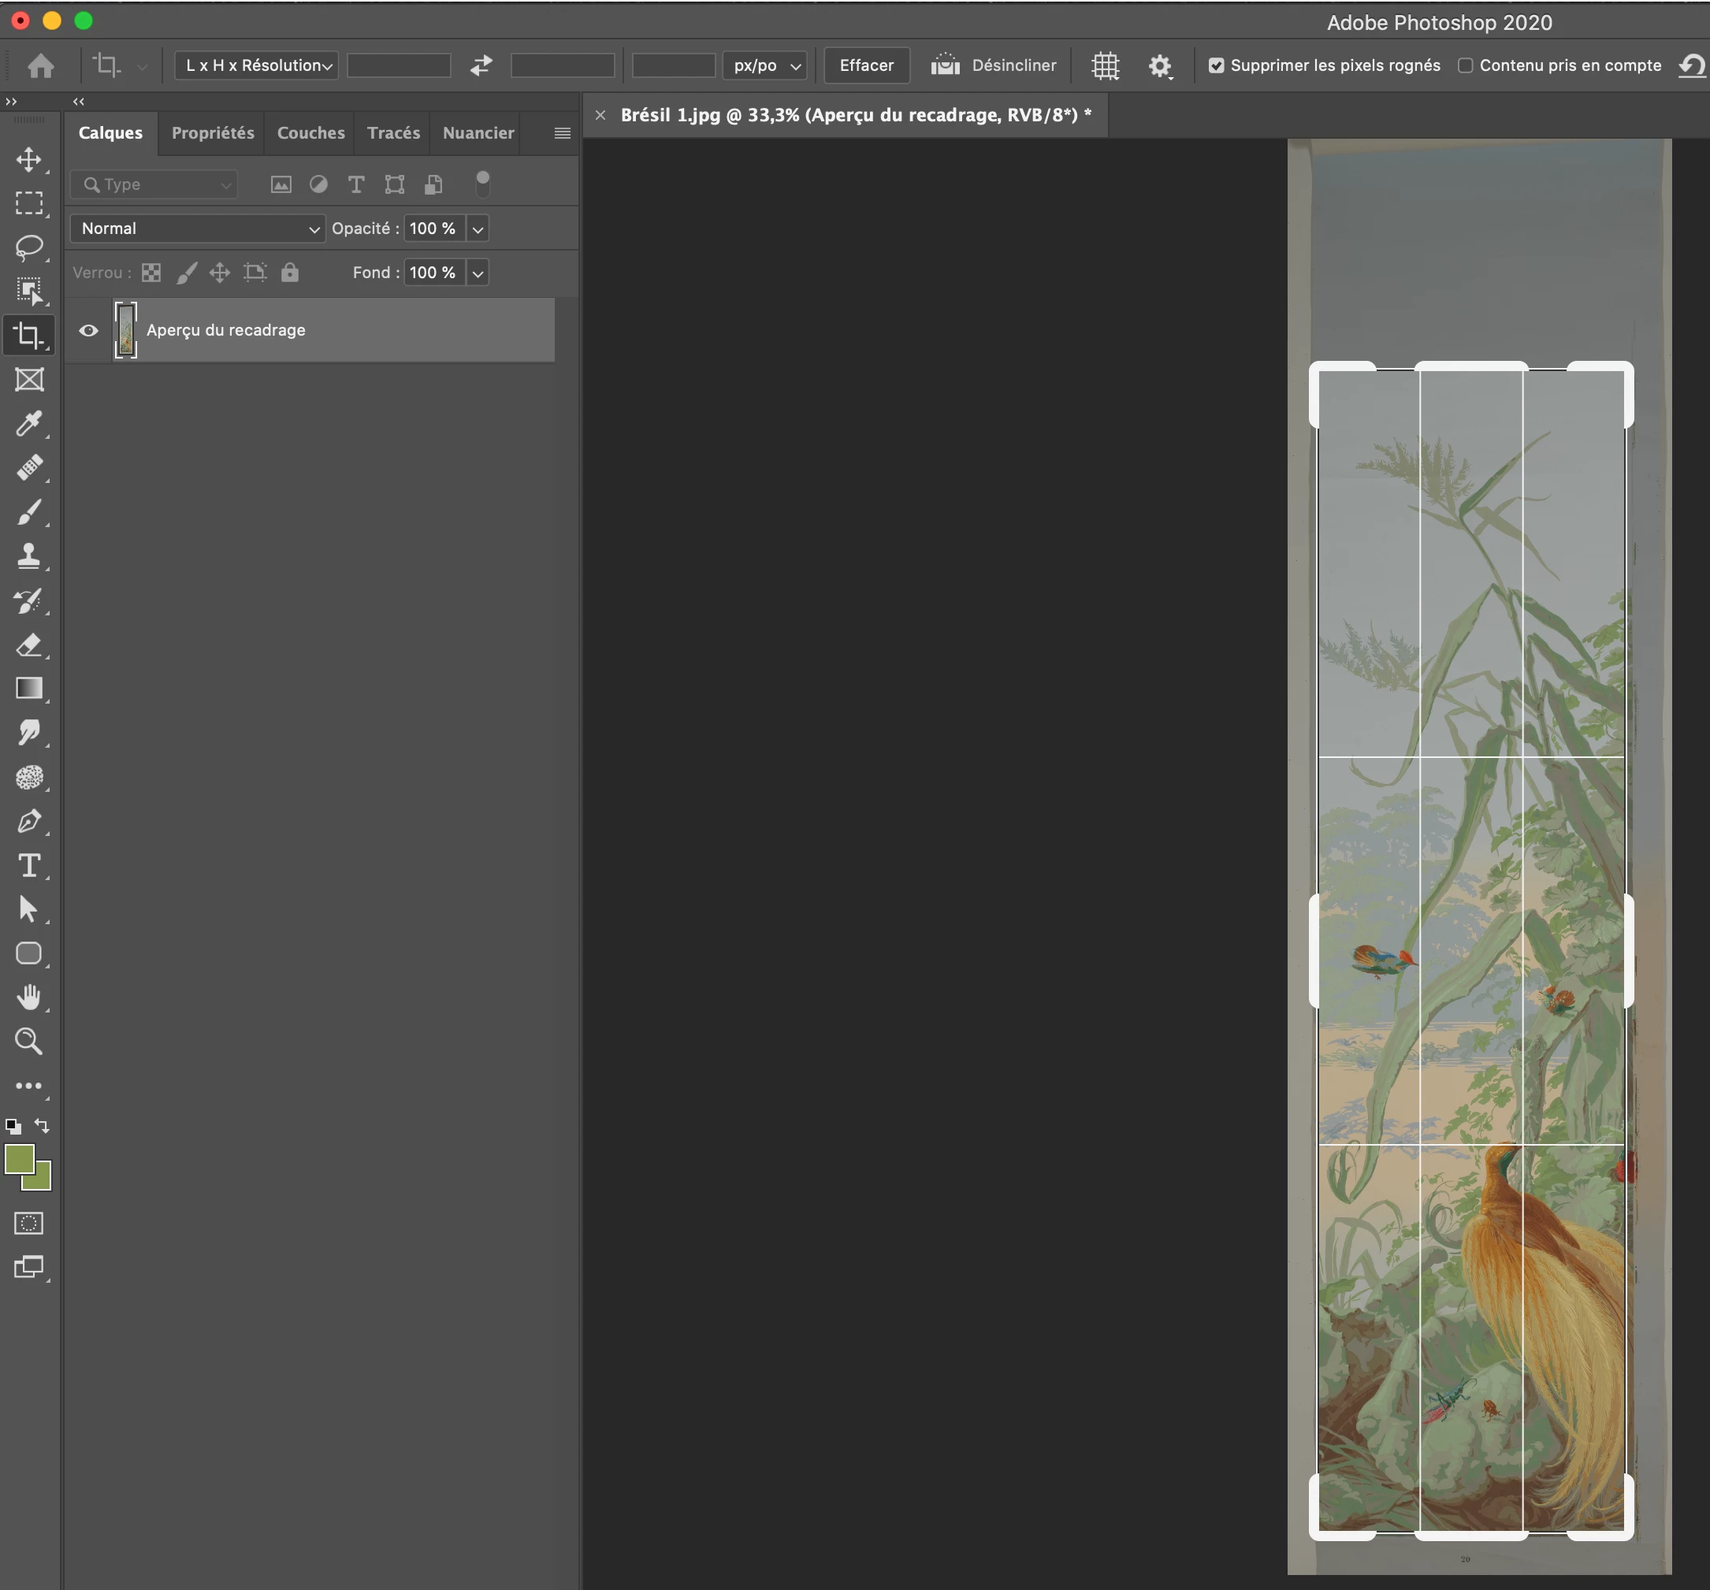Viewport: 1710px width, 1590px height.
Task: Click the foreground color swatch
Action: (19, 1159)
